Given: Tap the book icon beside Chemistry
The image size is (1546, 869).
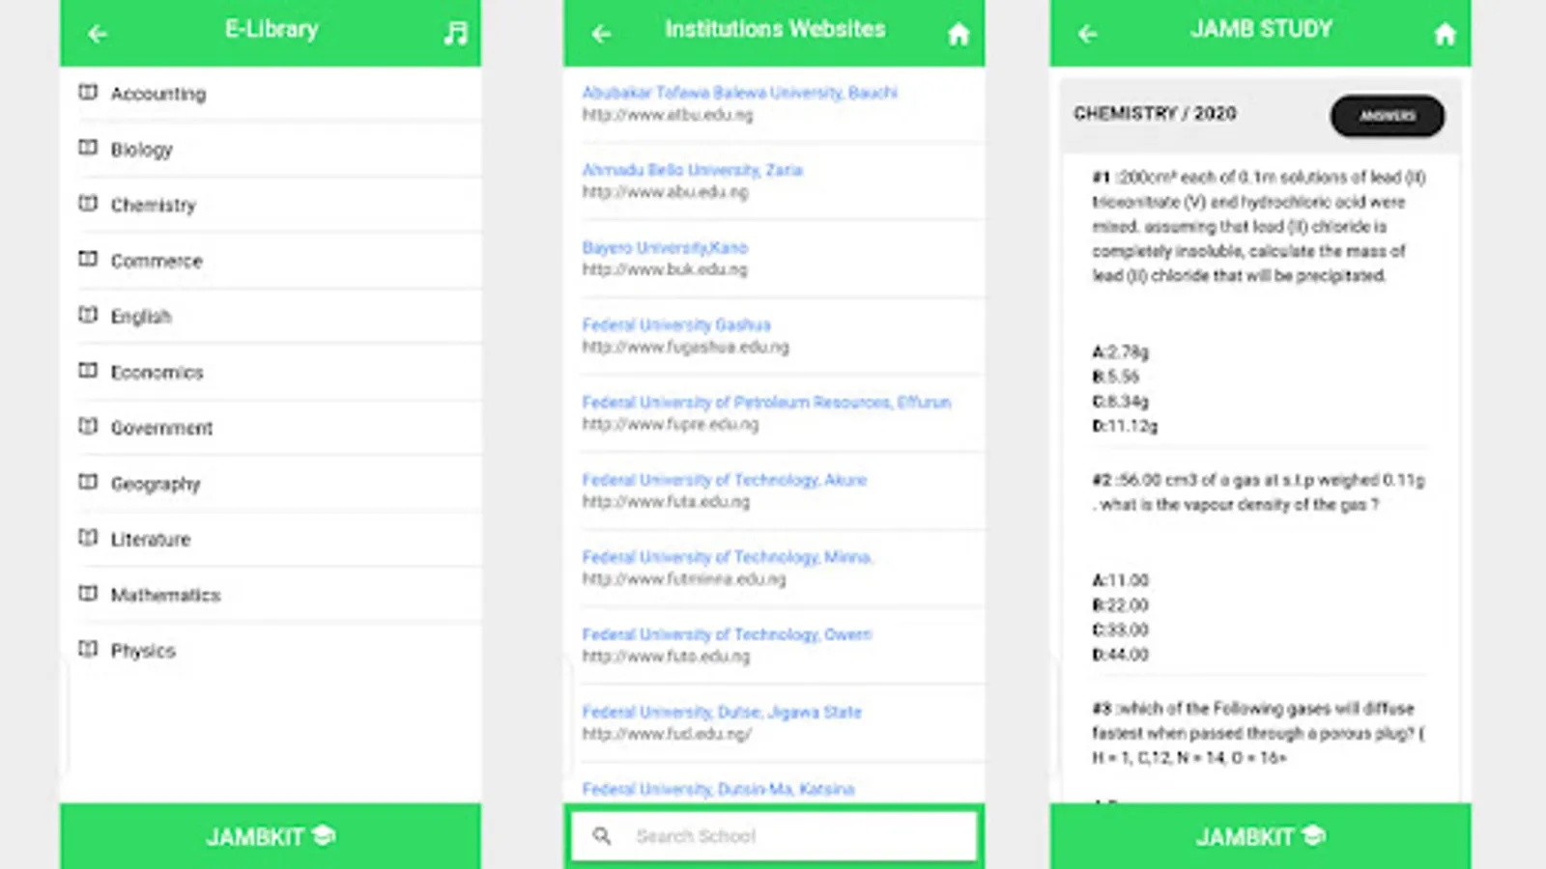Looking at the screenshot, I should (x=88, y=204).
